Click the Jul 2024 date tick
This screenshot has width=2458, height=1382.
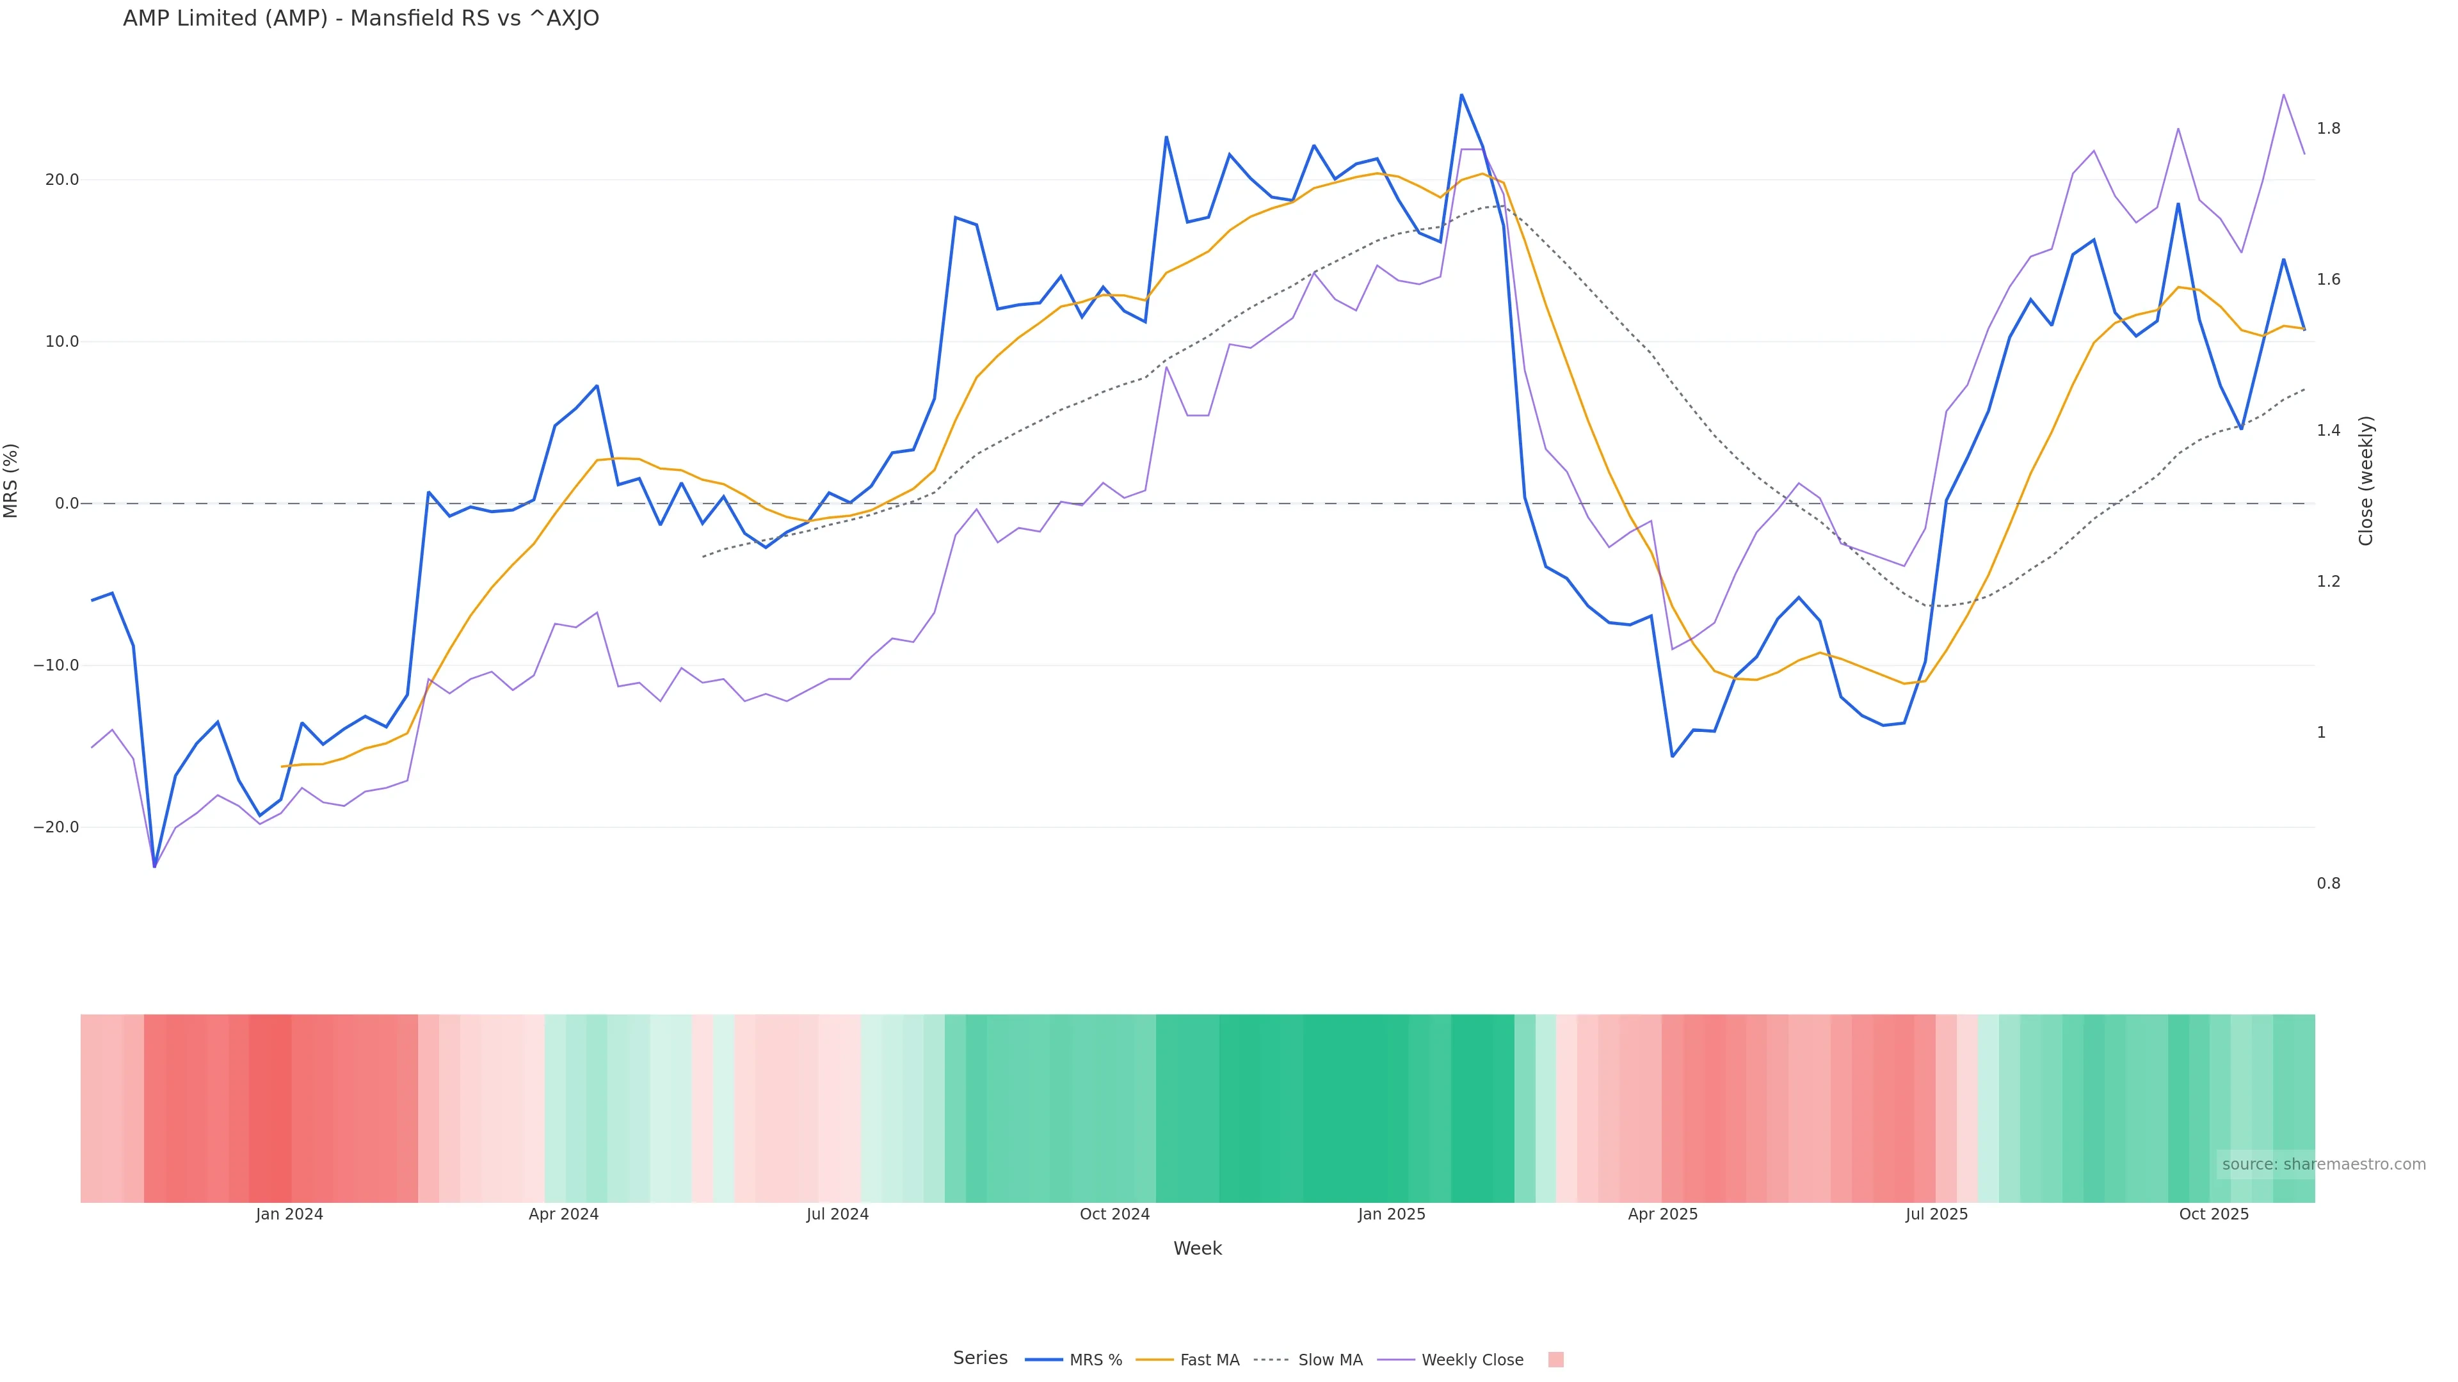click(837, 1214)
